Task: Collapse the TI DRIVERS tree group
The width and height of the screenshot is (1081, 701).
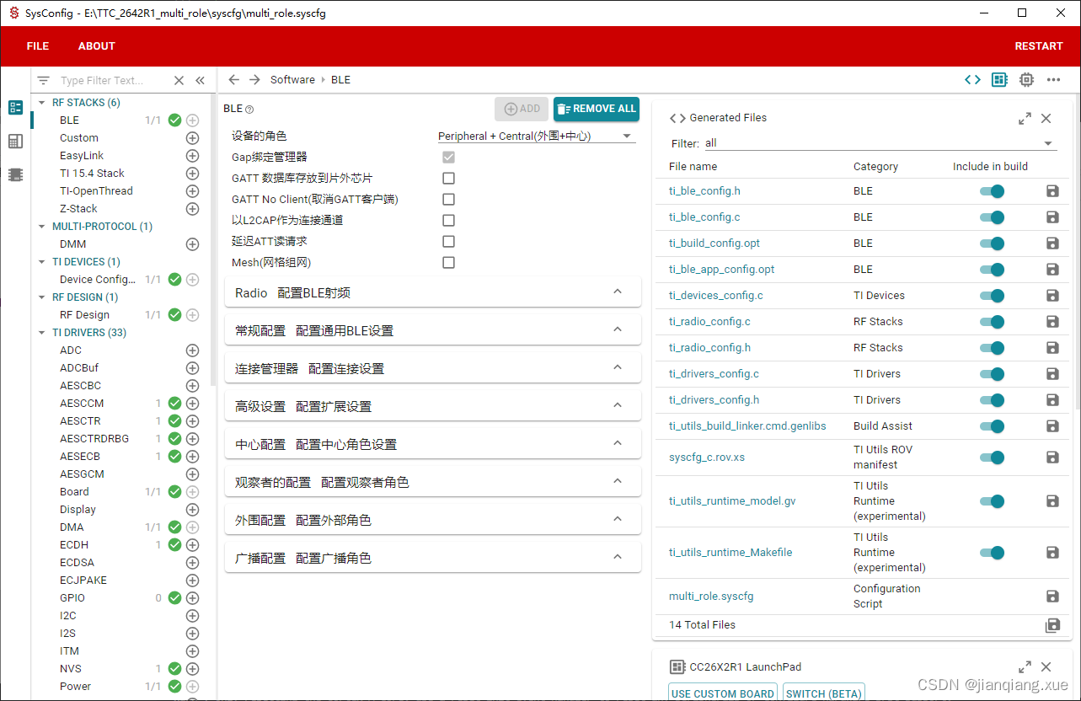Action: click(x=42, y=333)
